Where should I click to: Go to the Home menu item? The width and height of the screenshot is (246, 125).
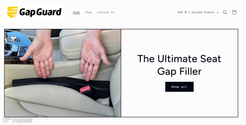(76, 12)
